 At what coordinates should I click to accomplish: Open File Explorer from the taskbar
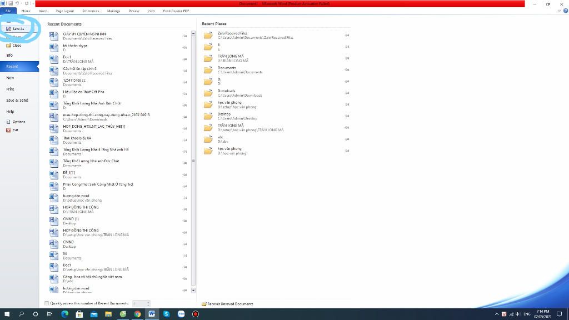pos(108,314)
